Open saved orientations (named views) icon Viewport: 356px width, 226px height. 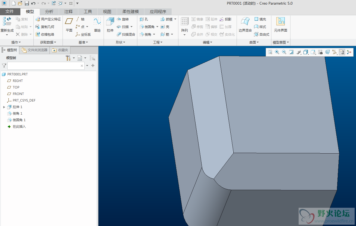313,52
